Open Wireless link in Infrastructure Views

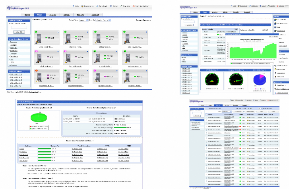(x=14, y=66)
